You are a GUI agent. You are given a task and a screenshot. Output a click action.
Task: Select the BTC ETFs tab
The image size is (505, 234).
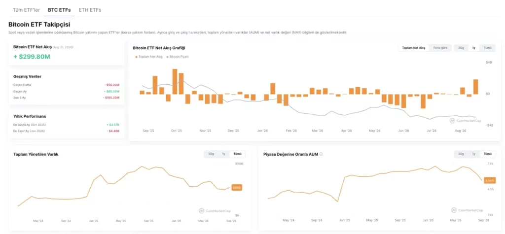tap(59, 10)
